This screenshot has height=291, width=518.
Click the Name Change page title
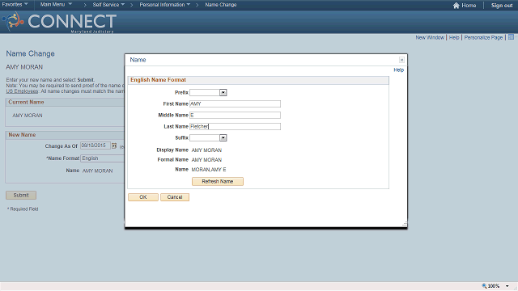click(x=31, y=53)
